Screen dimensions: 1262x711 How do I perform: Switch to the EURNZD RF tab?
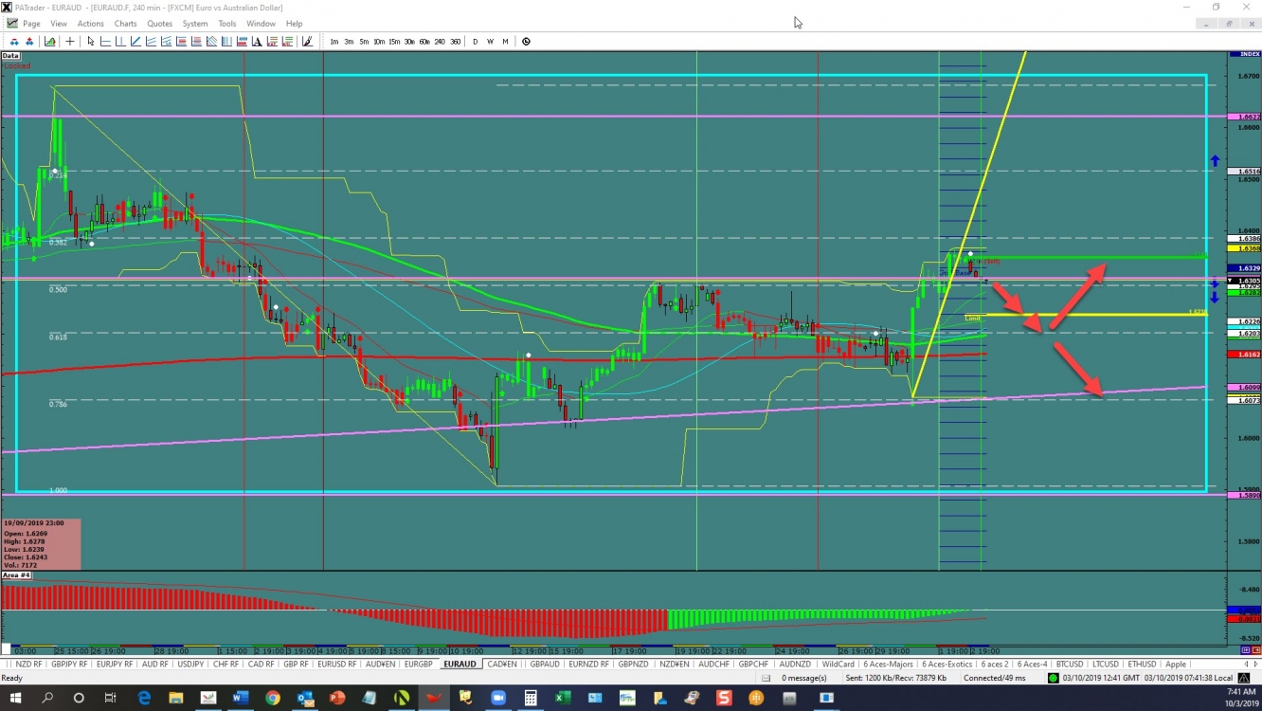(590, 664)
